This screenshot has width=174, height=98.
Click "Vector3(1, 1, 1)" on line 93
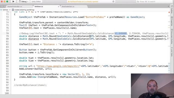78,74
